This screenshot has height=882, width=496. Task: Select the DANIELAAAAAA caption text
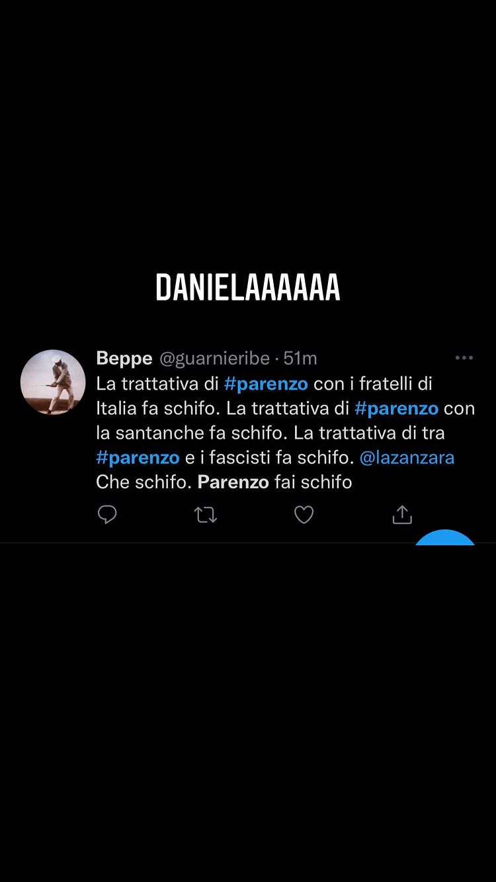(248, 287)
